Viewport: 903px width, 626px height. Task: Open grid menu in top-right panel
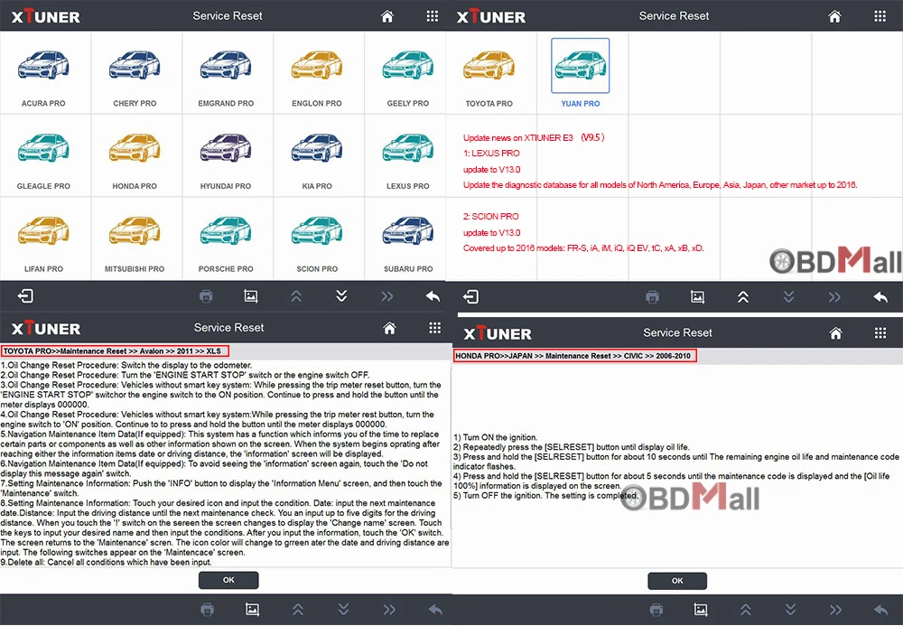[x=880, y=16]
